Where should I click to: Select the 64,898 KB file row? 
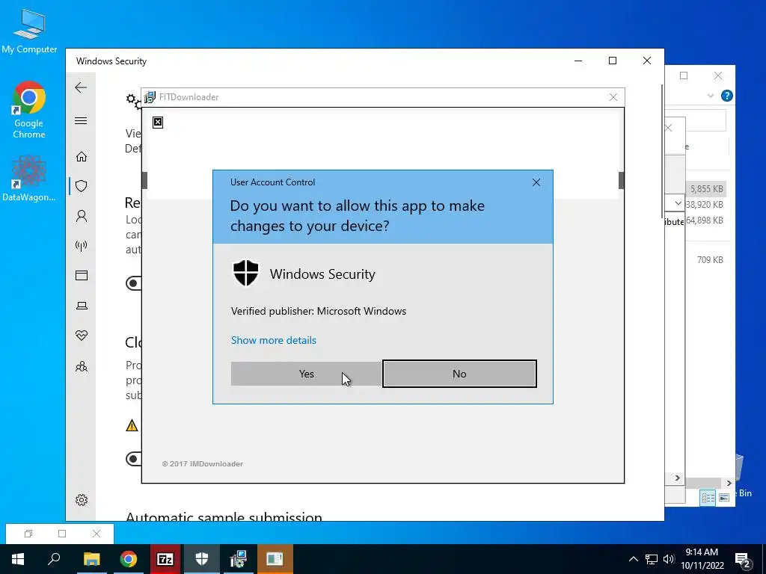coord(705,220)
